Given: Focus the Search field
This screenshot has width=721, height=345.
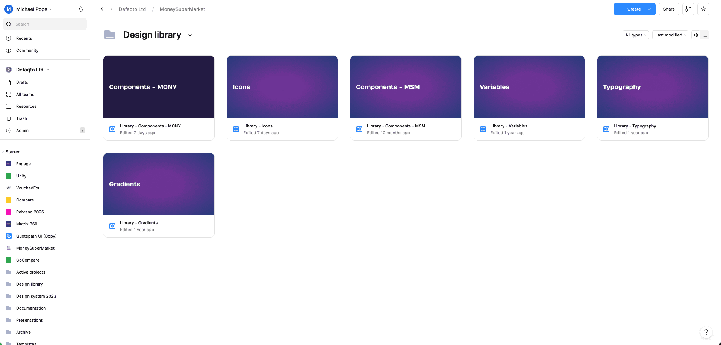Looking at the screenshot, I should (45, 24).
